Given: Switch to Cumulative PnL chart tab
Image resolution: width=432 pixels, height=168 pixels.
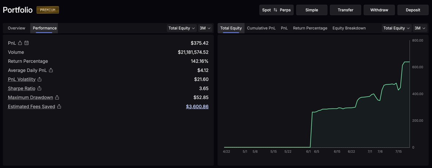Looking at the screenshot, I should click(261, 28).
